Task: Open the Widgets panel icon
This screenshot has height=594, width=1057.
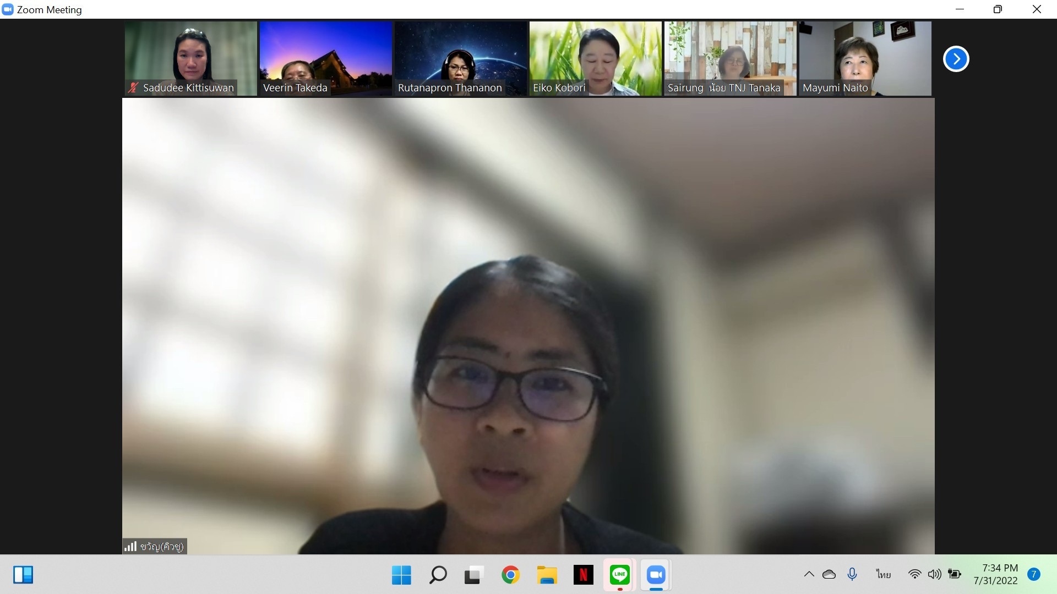Action: click(x=23, y=575)
